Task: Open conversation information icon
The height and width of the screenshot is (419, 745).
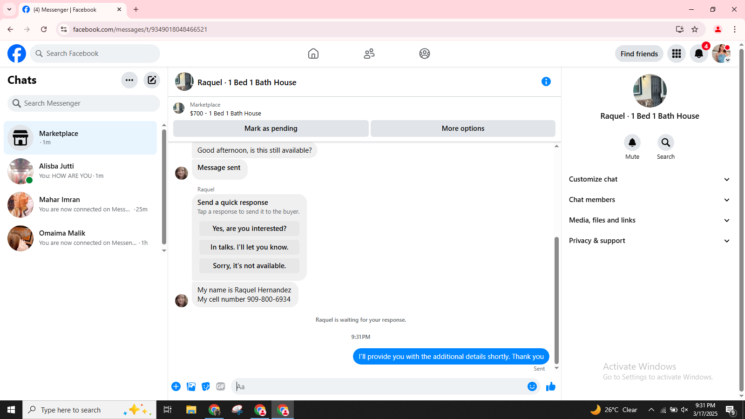Action: click(x=546, y=82)
